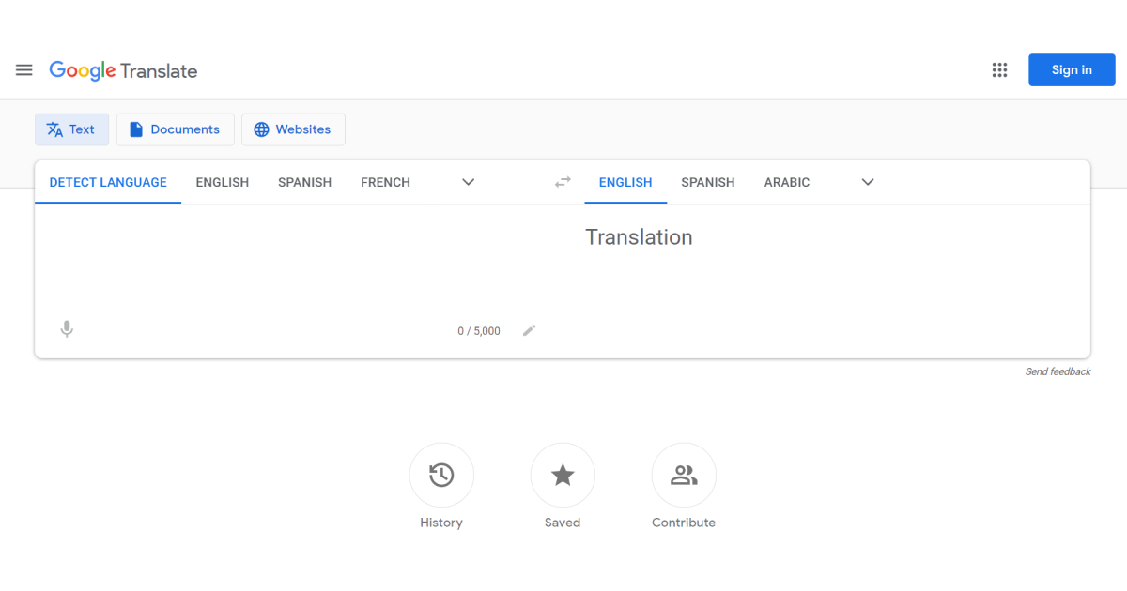Screen dimensions: 1127x591
Task: Open the Saved translations star icon
Action: pos(563,475)
